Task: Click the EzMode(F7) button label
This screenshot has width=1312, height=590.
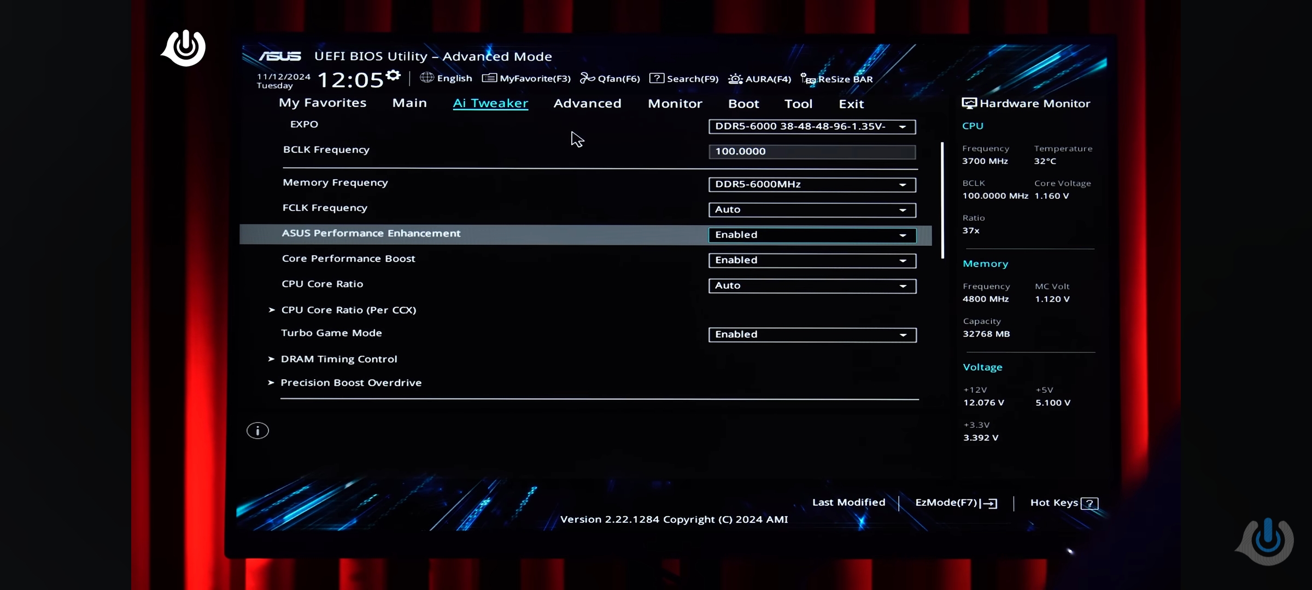Action: coord(946,502)
